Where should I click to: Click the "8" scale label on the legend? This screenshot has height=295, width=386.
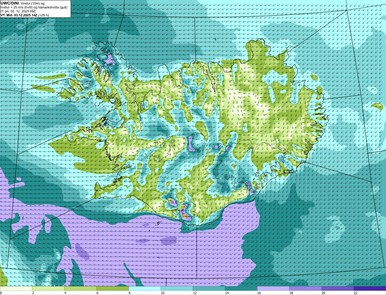[x=129, y=293]
